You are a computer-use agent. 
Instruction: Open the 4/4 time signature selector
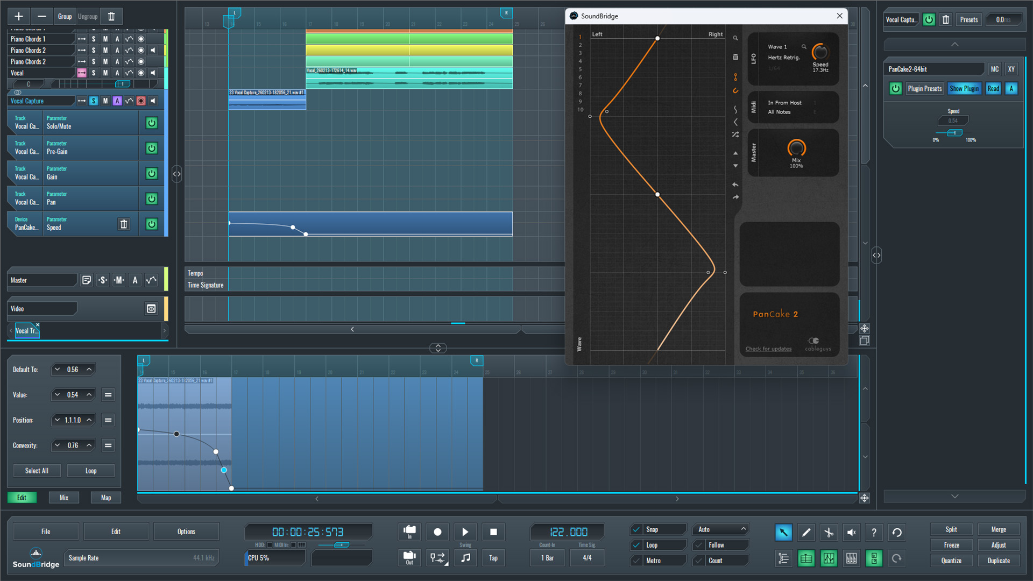587,558
